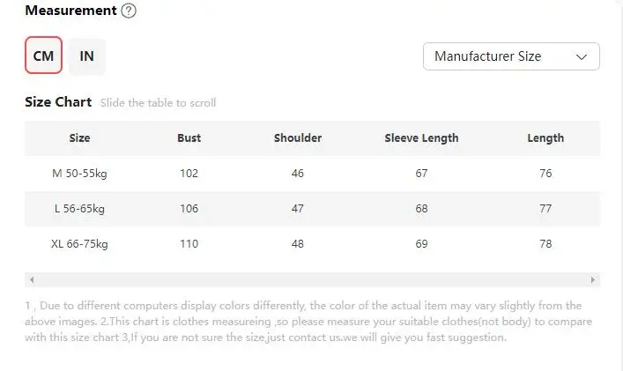The width and height of the screenshot is (623, 371).
Task: Select the L 56-65kg size row
Action: (312, 209)
